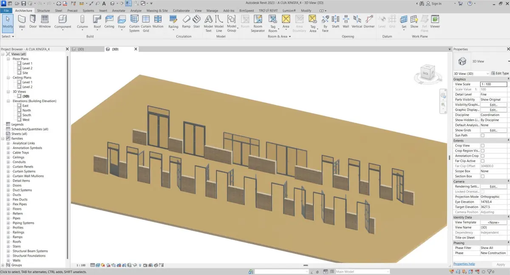Click the View Name value field
The height and width of the screenshot is (275, 510).
tap(493, 227)
